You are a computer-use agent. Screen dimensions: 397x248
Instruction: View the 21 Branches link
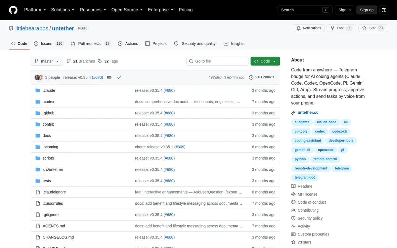click(x=81, y=61)
